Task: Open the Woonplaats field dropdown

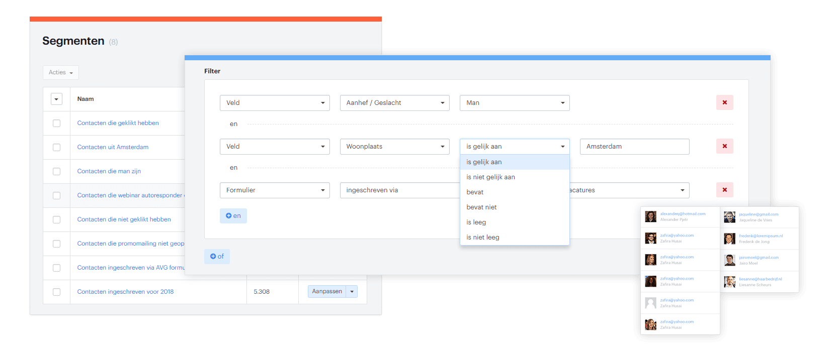Action: coord(394,147)
